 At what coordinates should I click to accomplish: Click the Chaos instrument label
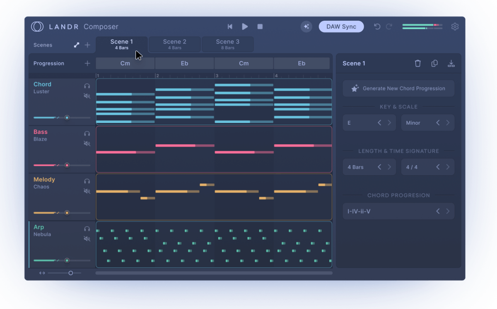tap(41, 187)
